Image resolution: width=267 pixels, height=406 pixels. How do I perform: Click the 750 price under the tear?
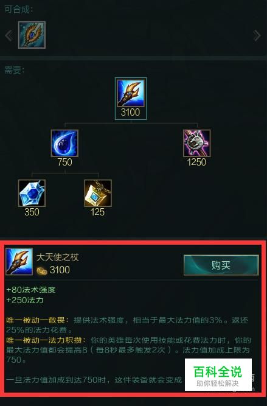[x=64, y=163]
